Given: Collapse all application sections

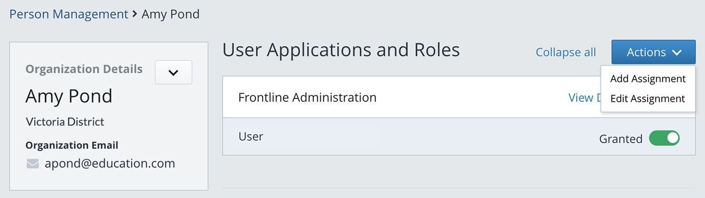Looking at the screenshot, I should tap(565, 52).
